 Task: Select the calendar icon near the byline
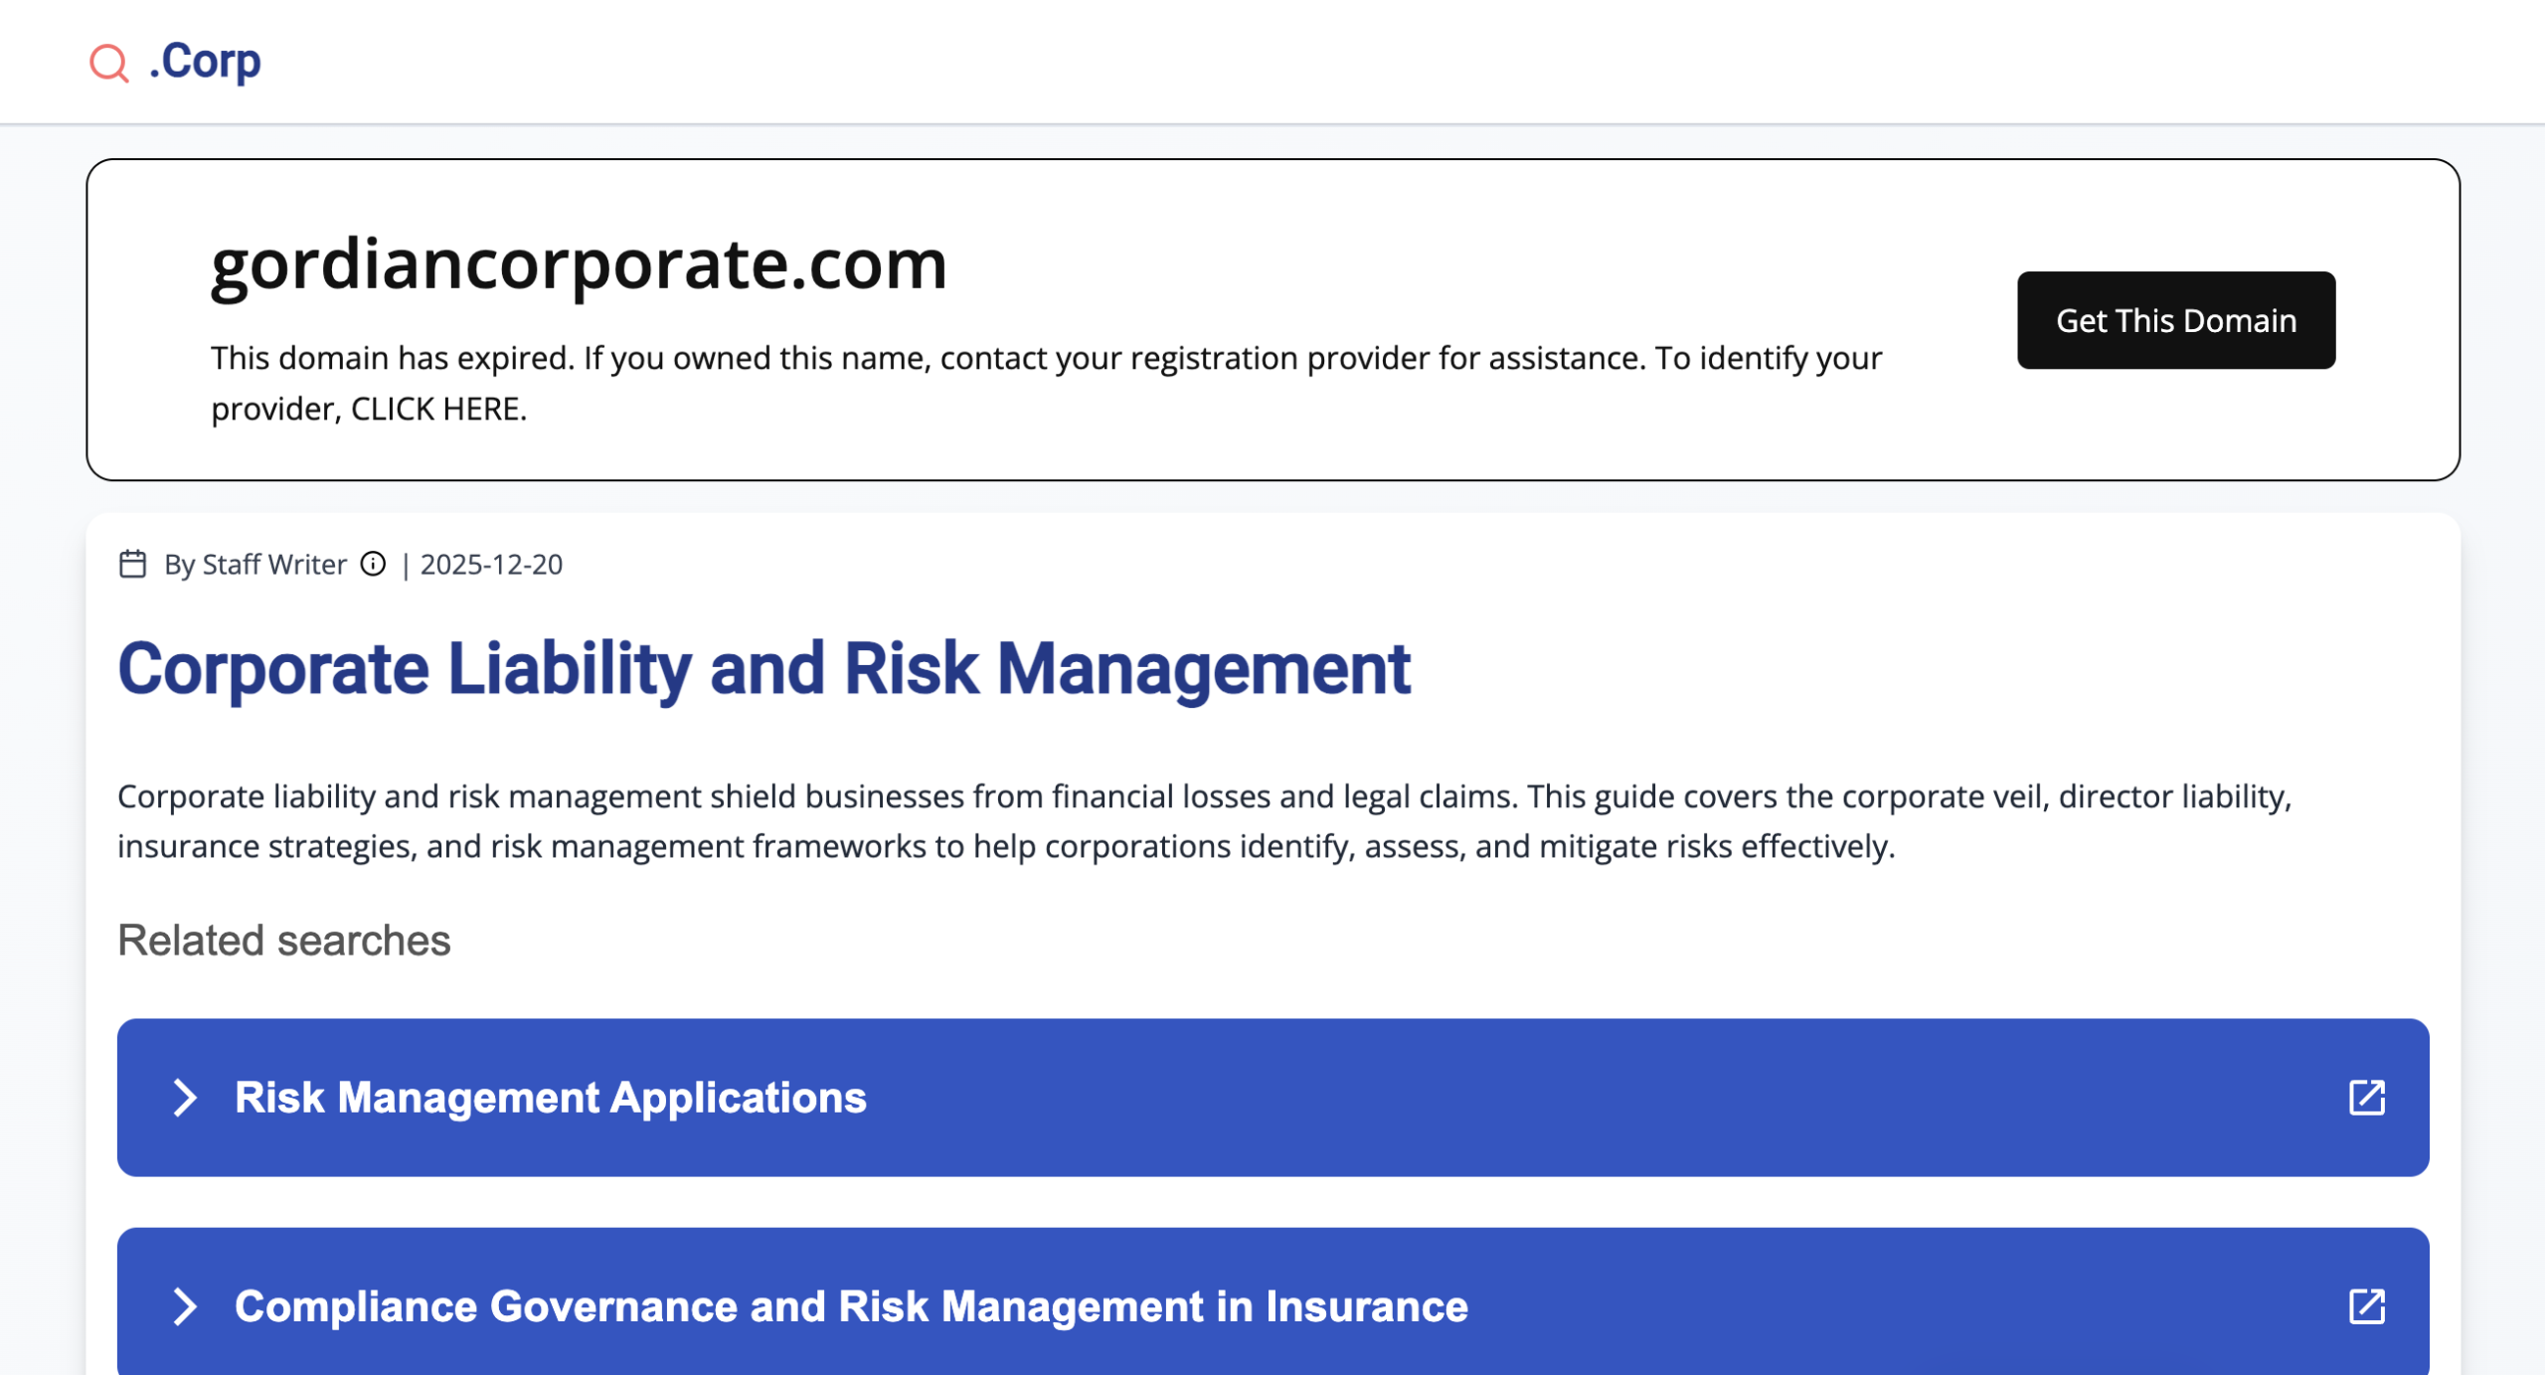132,564
